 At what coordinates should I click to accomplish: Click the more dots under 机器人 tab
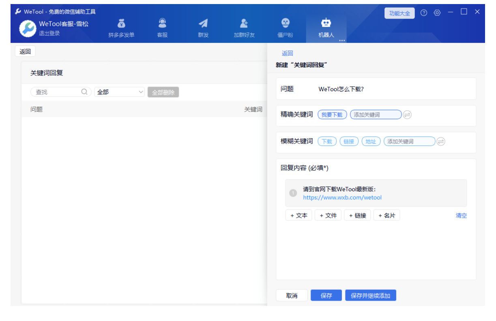(342, 41)
